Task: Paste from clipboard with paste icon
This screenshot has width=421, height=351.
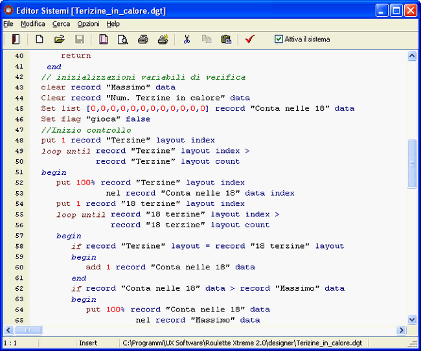Action: 226,40
